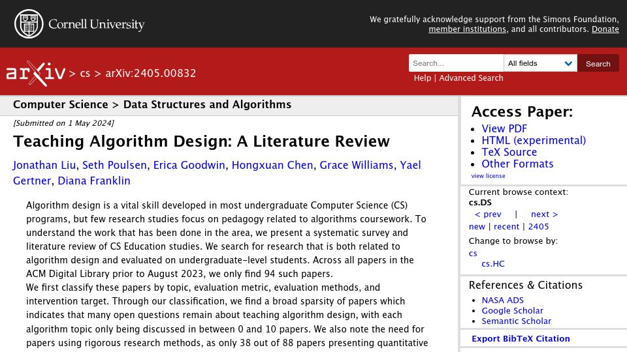627x352 pixels.
Task: Open author Seth Poulsen's page
Action: 114,165
